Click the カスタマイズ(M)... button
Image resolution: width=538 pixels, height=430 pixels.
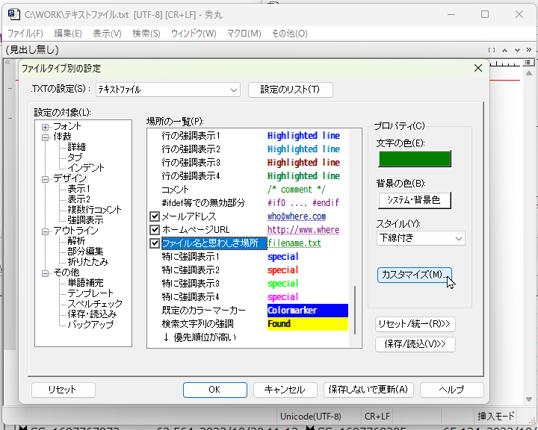414,275
